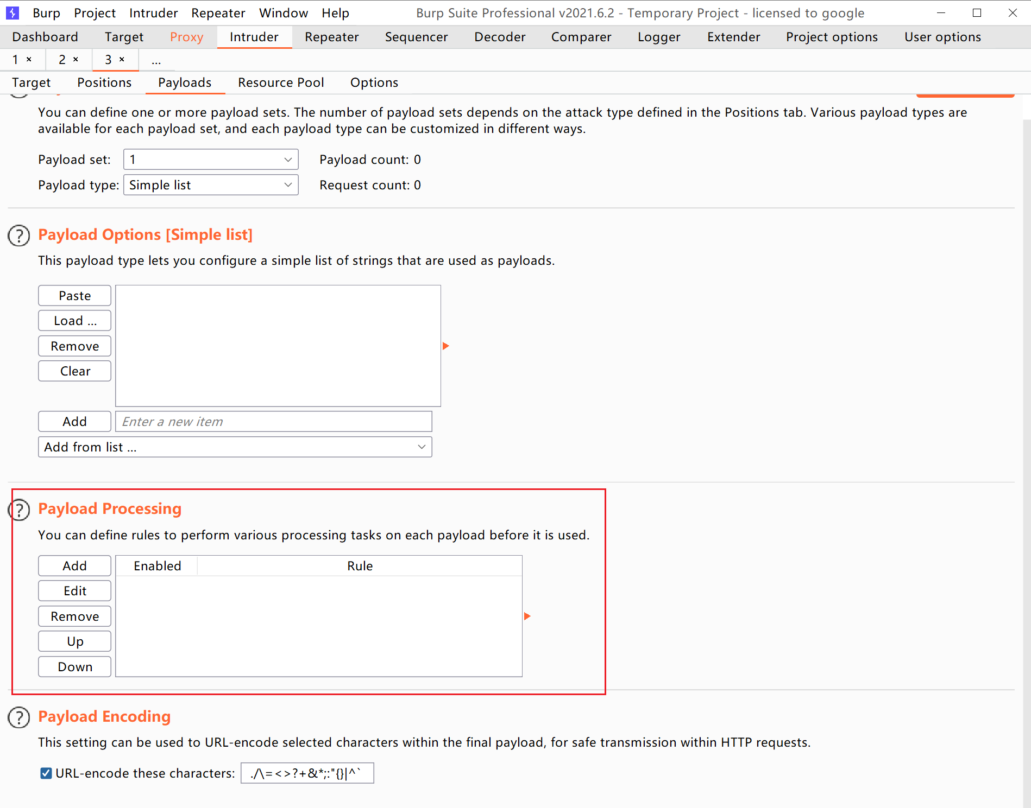
Task: Open the Intruder Target sub-tab
Action: pyautogui.click(x=32, y=82)
